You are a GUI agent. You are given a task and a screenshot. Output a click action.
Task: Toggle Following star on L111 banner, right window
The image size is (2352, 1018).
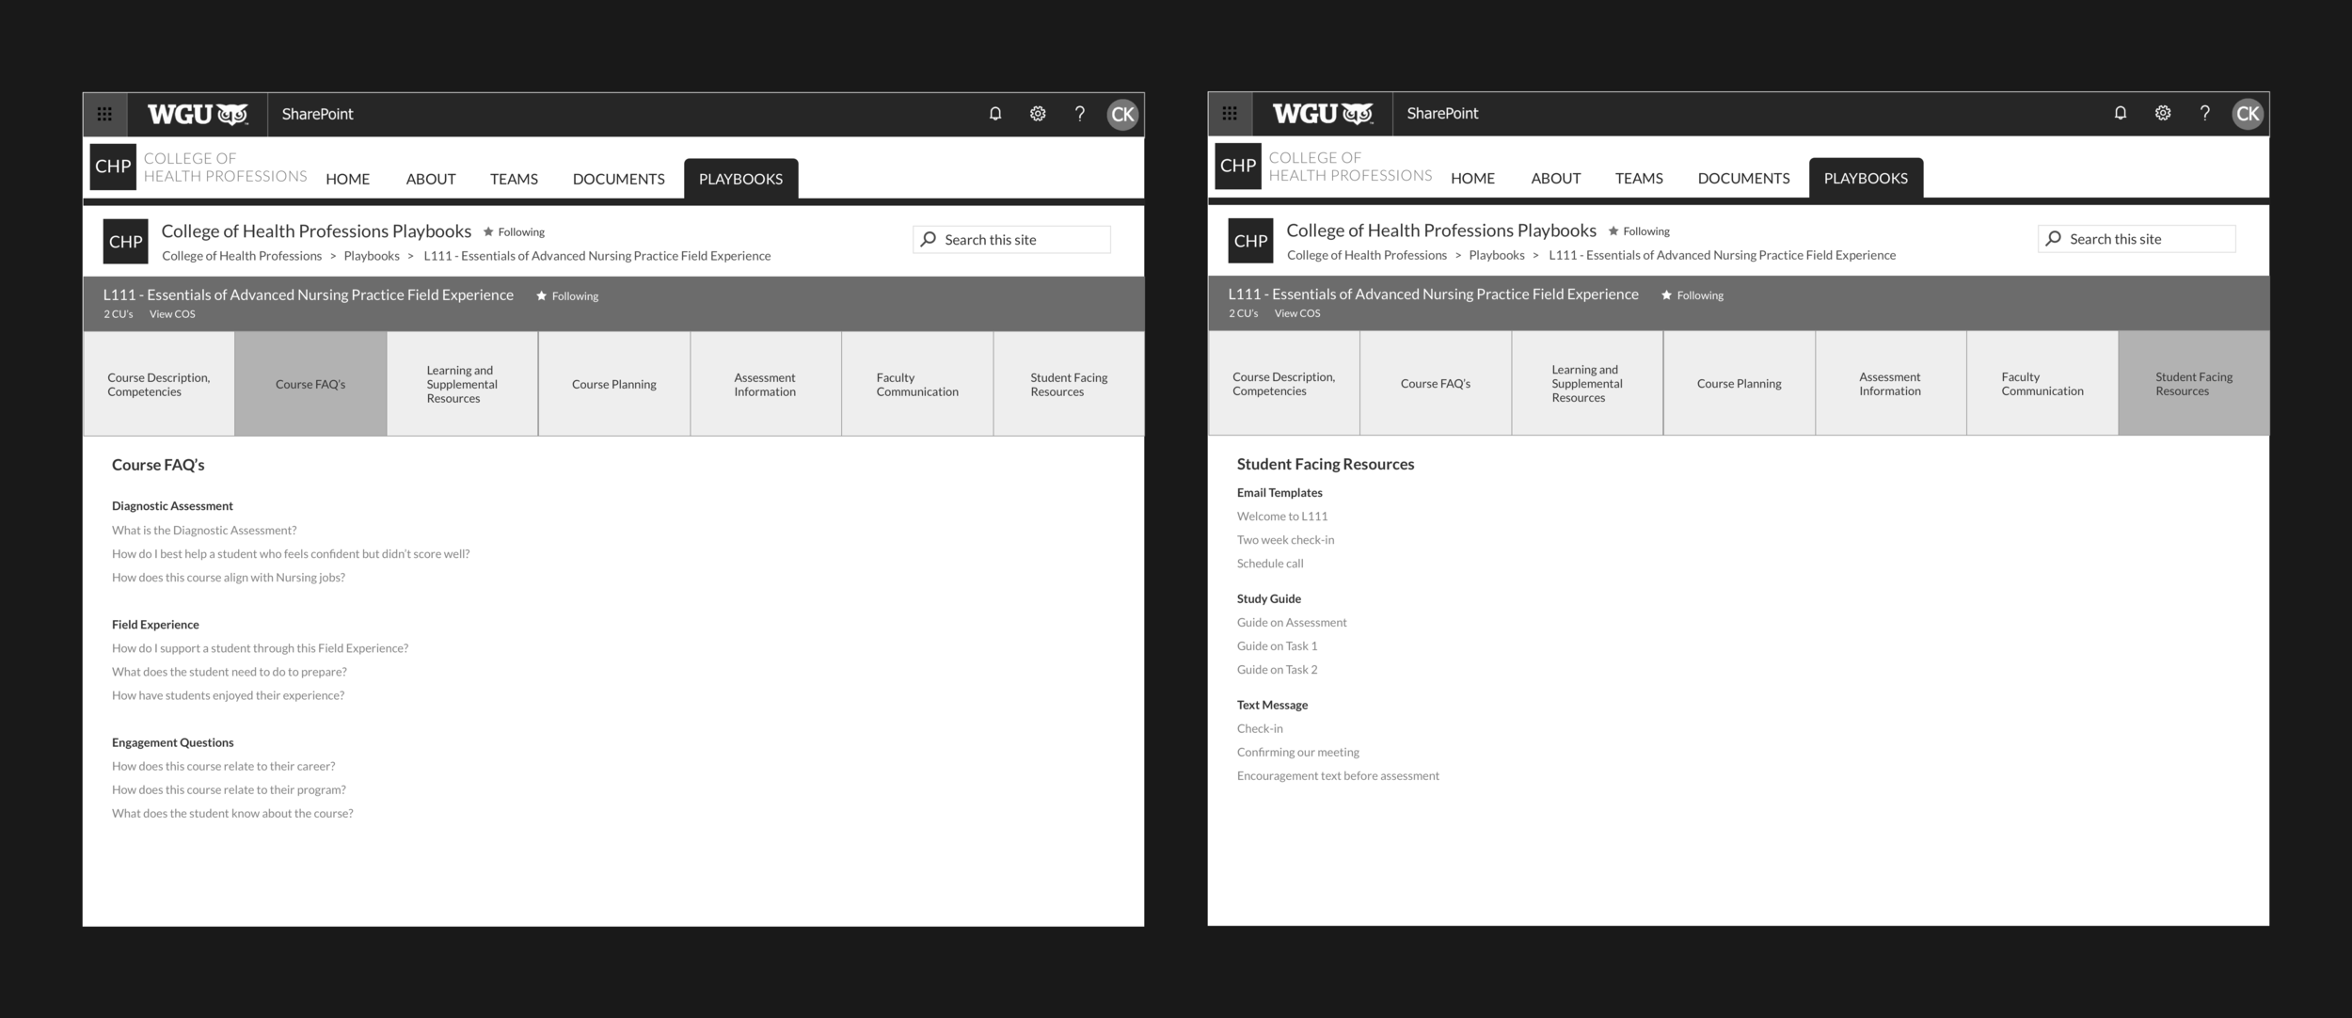click(x=1666, y=295)
